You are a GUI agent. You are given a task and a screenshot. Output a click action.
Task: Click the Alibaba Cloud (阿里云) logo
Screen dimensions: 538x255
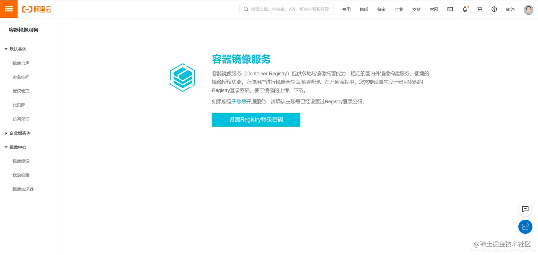pyautogui.click(x=37, y=9)
